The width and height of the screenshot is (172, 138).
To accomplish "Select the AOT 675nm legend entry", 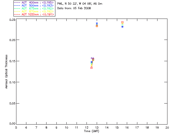I will tap(34, 8).
